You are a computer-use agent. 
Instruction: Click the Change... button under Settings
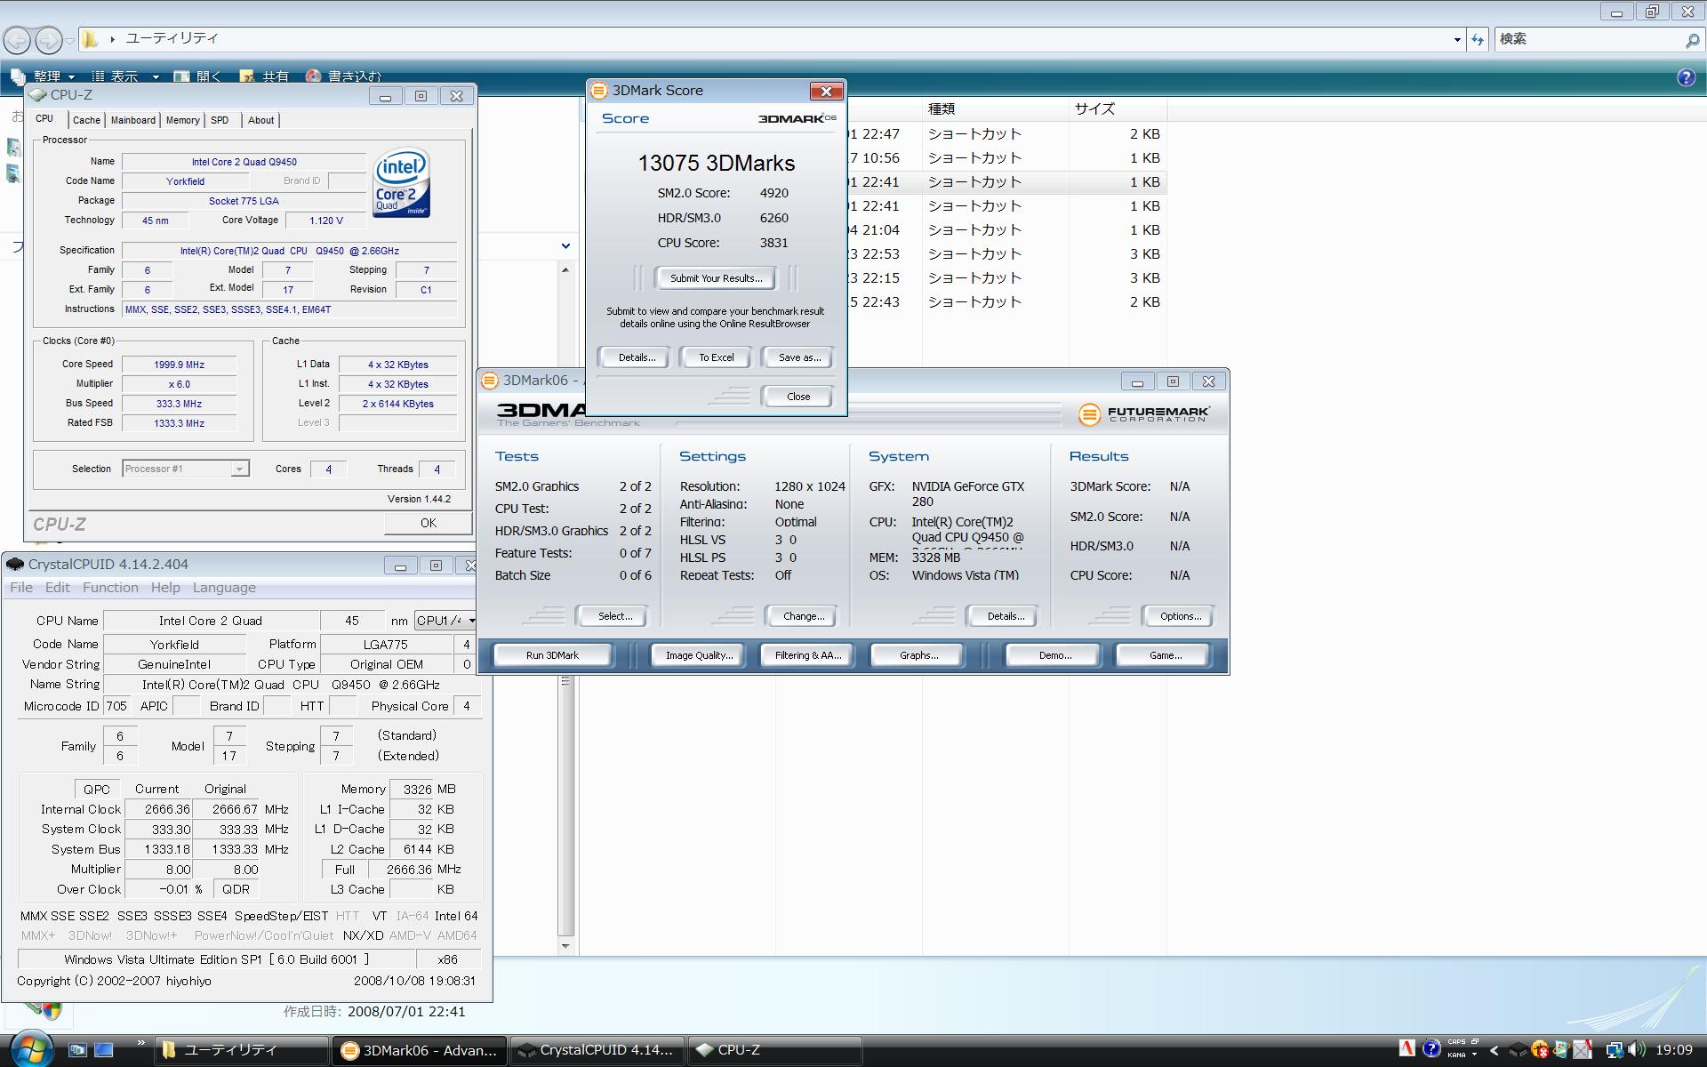(803, 616)
